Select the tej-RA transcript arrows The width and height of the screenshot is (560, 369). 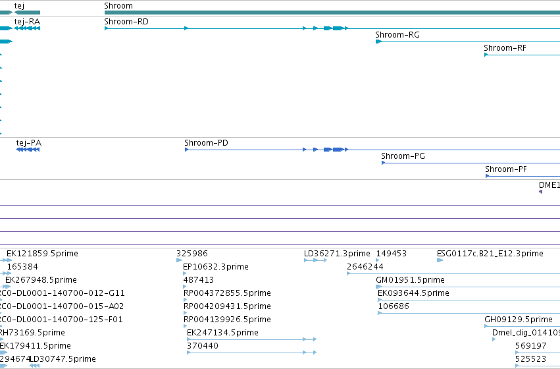27,28
